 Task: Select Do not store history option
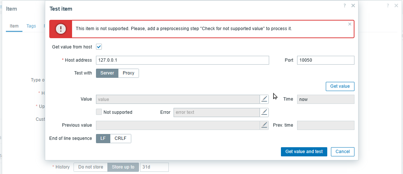click(90, 167)
